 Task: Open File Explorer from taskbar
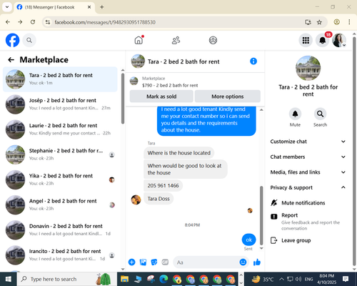coord(124,279)
